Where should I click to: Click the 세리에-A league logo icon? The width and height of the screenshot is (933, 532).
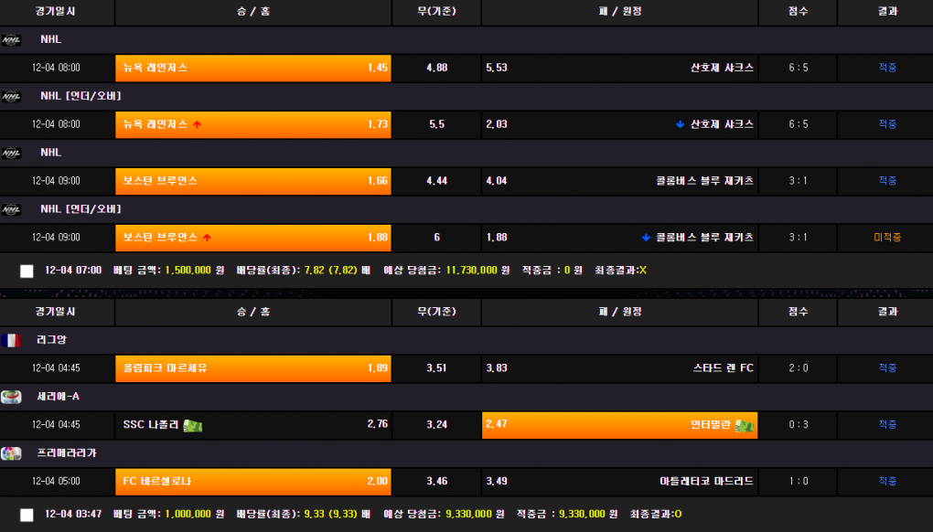[x=11, y=397]
